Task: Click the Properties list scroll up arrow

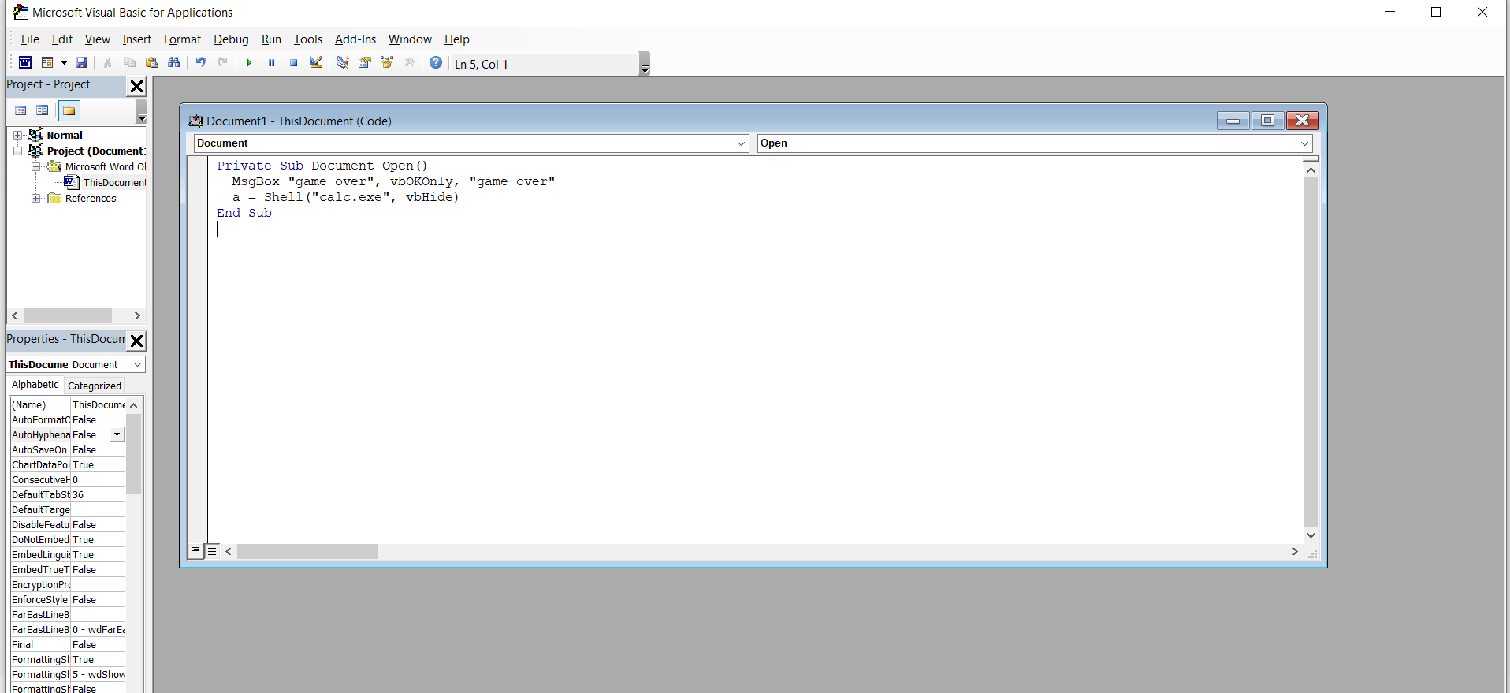Action: coord(134,405)
